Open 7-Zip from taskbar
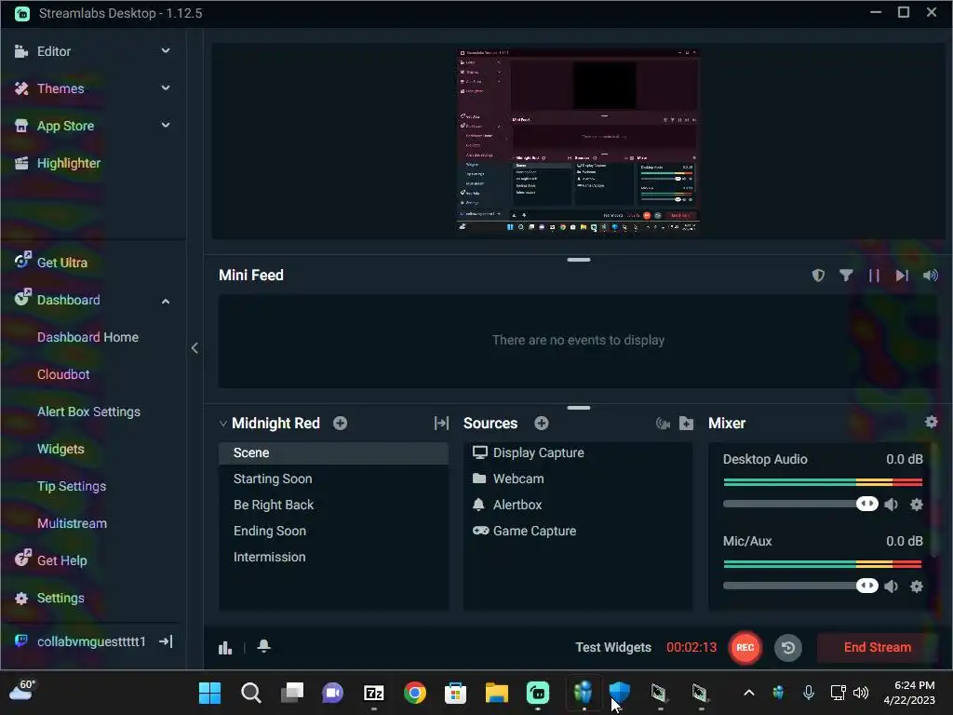The height and width of the screenshot is (715, 953). tap(374, 693)
